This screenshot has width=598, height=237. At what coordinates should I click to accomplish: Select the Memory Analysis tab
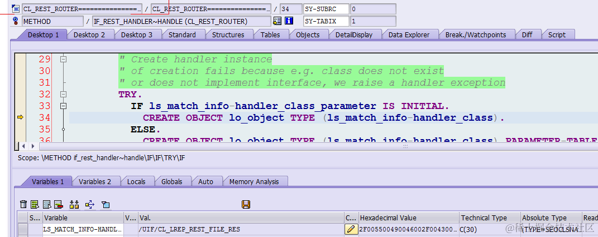(254, 181)
